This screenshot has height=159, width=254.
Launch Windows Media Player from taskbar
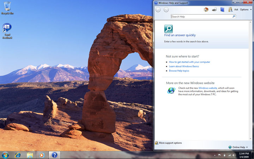pyautogui.click(x=42, y=155)
